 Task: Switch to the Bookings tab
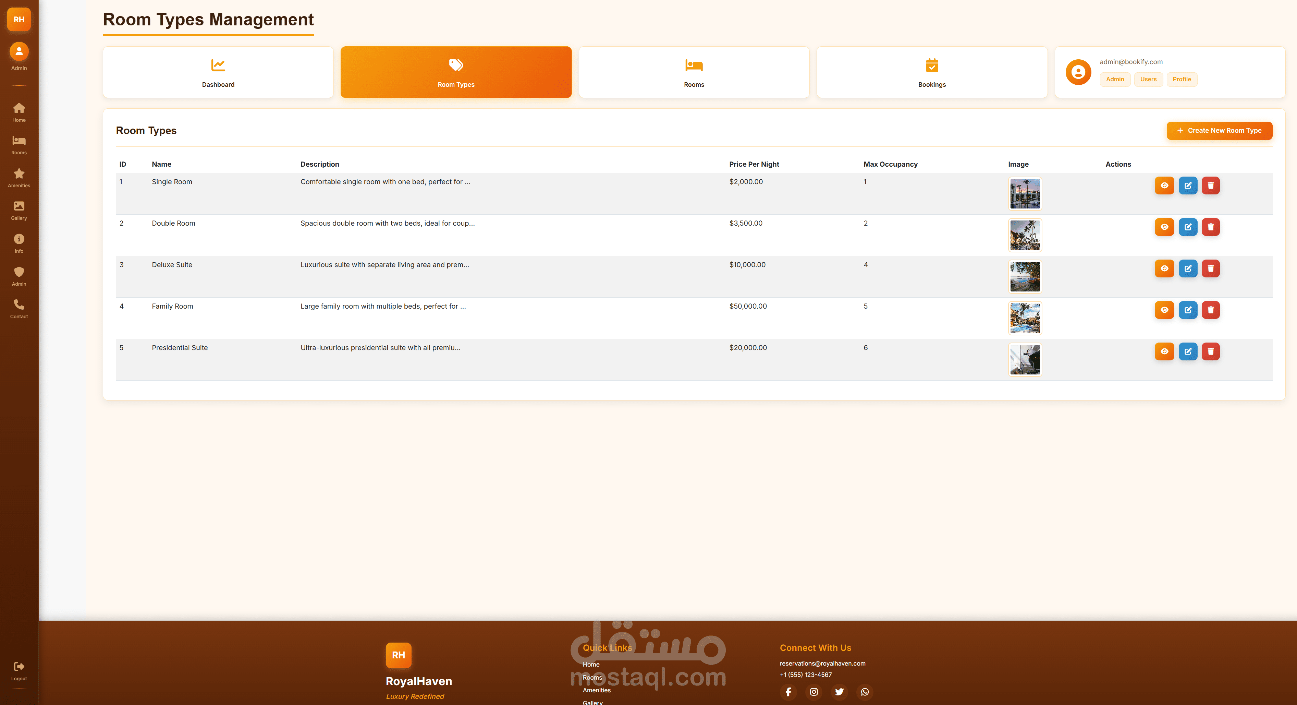(x=931, y=73)
